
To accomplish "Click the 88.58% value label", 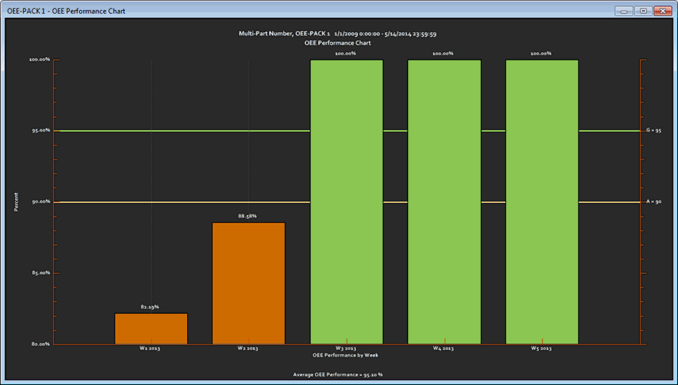I will click(248, 217).
